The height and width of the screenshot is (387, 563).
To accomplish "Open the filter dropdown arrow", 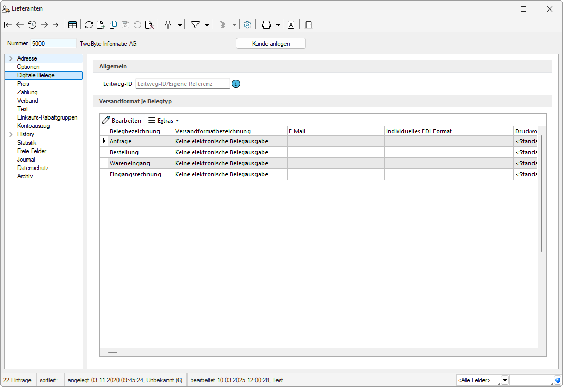I will (x=207, y=25).
